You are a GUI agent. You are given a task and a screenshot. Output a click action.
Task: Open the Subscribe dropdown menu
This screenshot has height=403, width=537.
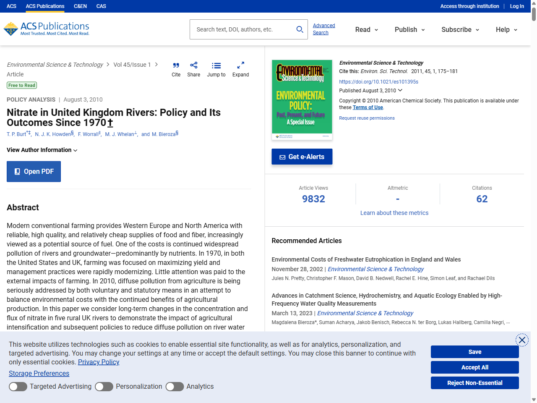pos(459,29)
